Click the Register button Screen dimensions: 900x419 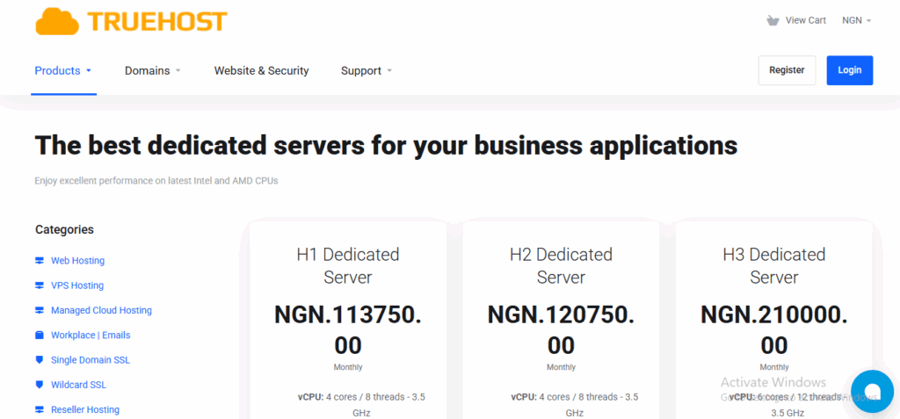click(x=787, y=70)
